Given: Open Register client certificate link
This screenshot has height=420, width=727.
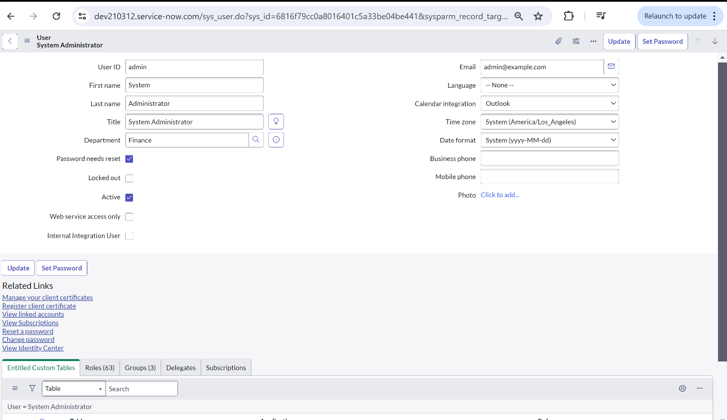Looking at the screenshot, I should (x=39, y=306).
